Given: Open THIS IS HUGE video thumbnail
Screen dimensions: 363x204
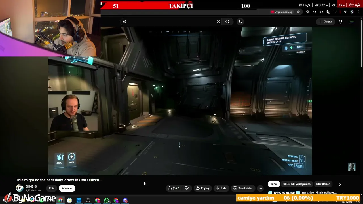Looking at the screenshot, I should click(284, 193).
